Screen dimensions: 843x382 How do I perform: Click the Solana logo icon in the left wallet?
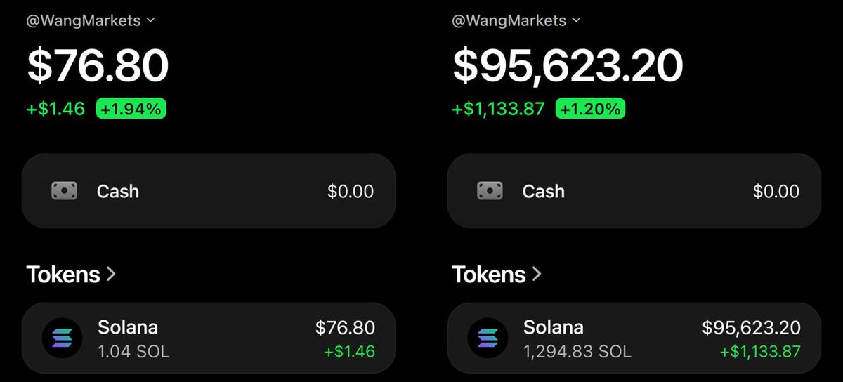point(62,338)
